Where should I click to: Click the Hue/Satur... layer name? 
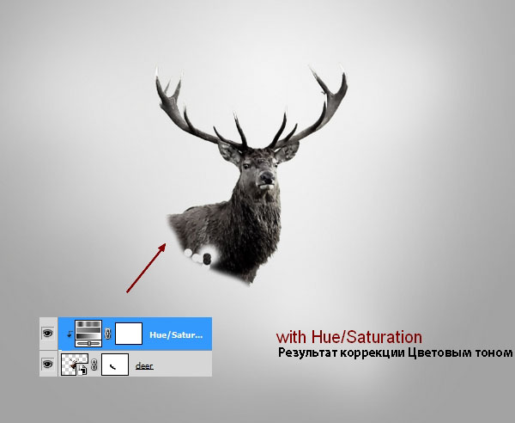[x=176, y=334]
